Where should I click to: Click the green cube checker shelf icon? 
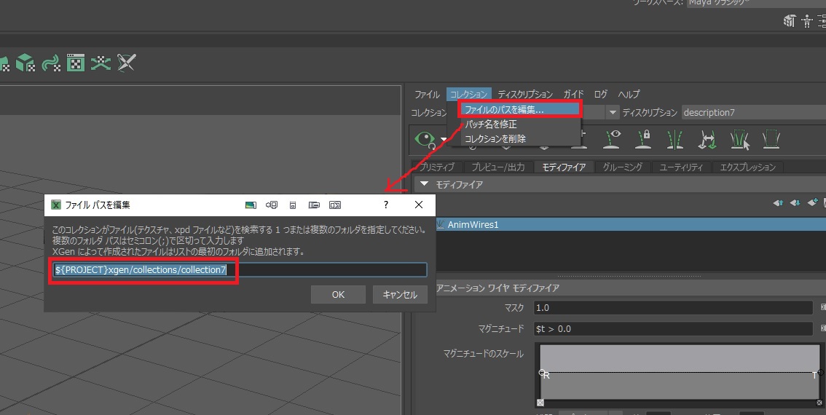pos(25,63)
